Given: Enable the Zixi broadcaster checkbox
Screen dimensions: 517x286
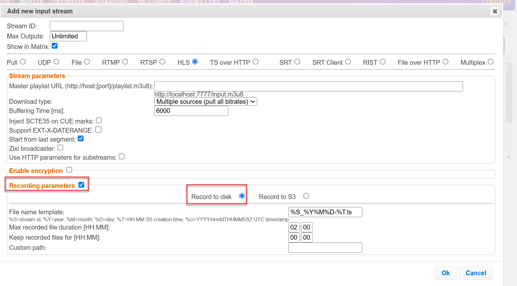Looking at the screenshot, I should click(60, 148).
